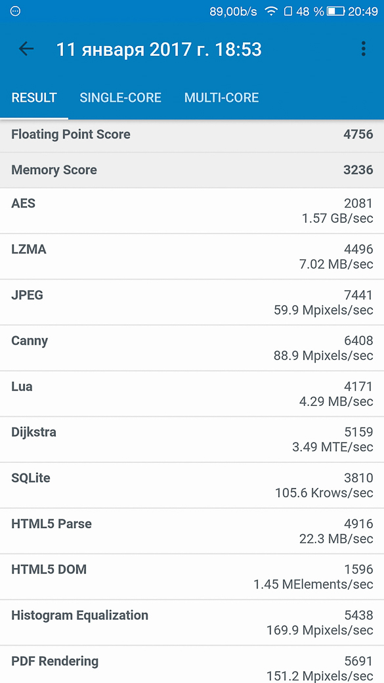
Task: Tap the LZMA result row
Action: [192, 257]
